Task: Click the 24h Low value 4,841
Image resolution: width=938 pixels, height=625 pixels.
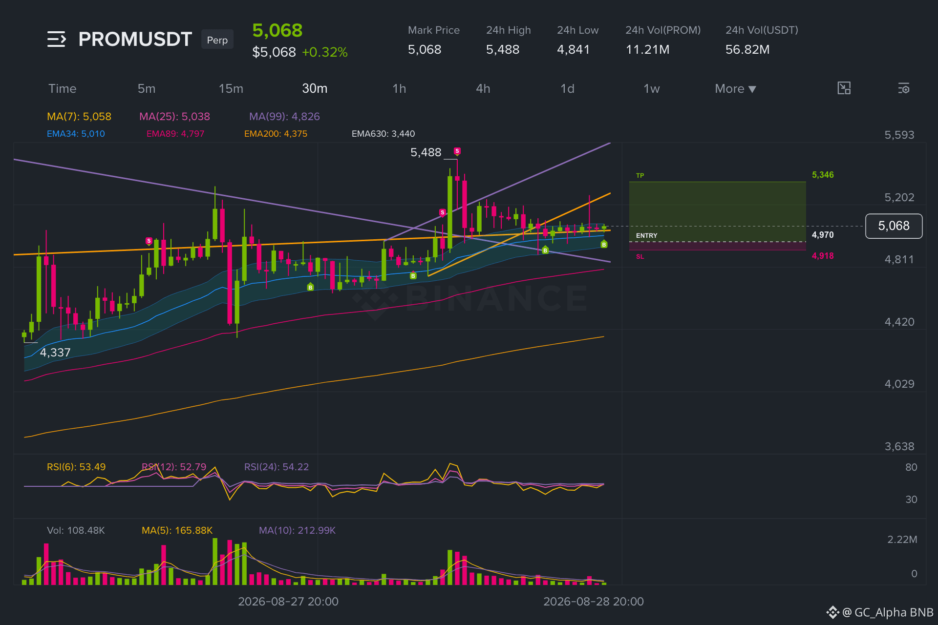Action: (x=574, y=49)
